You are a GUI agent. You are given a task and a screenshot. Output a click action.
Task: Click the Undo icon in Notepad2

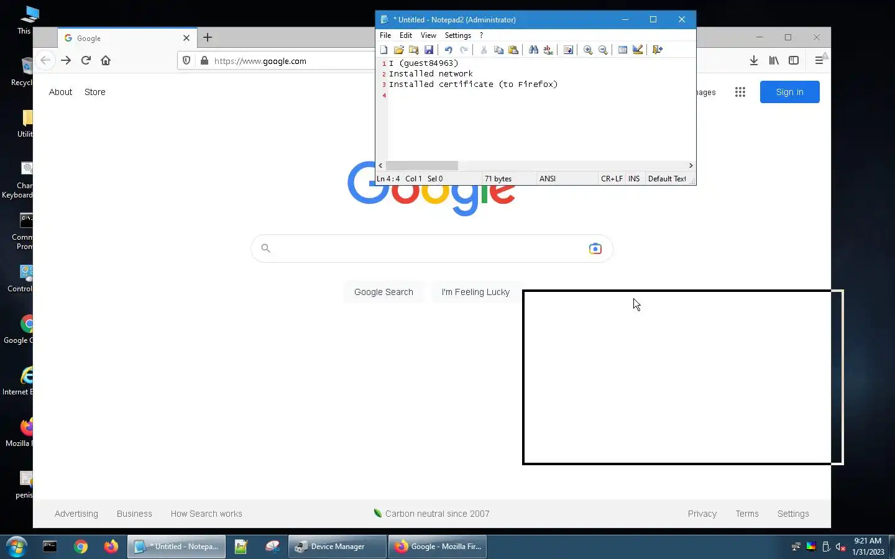pos(448,50)
